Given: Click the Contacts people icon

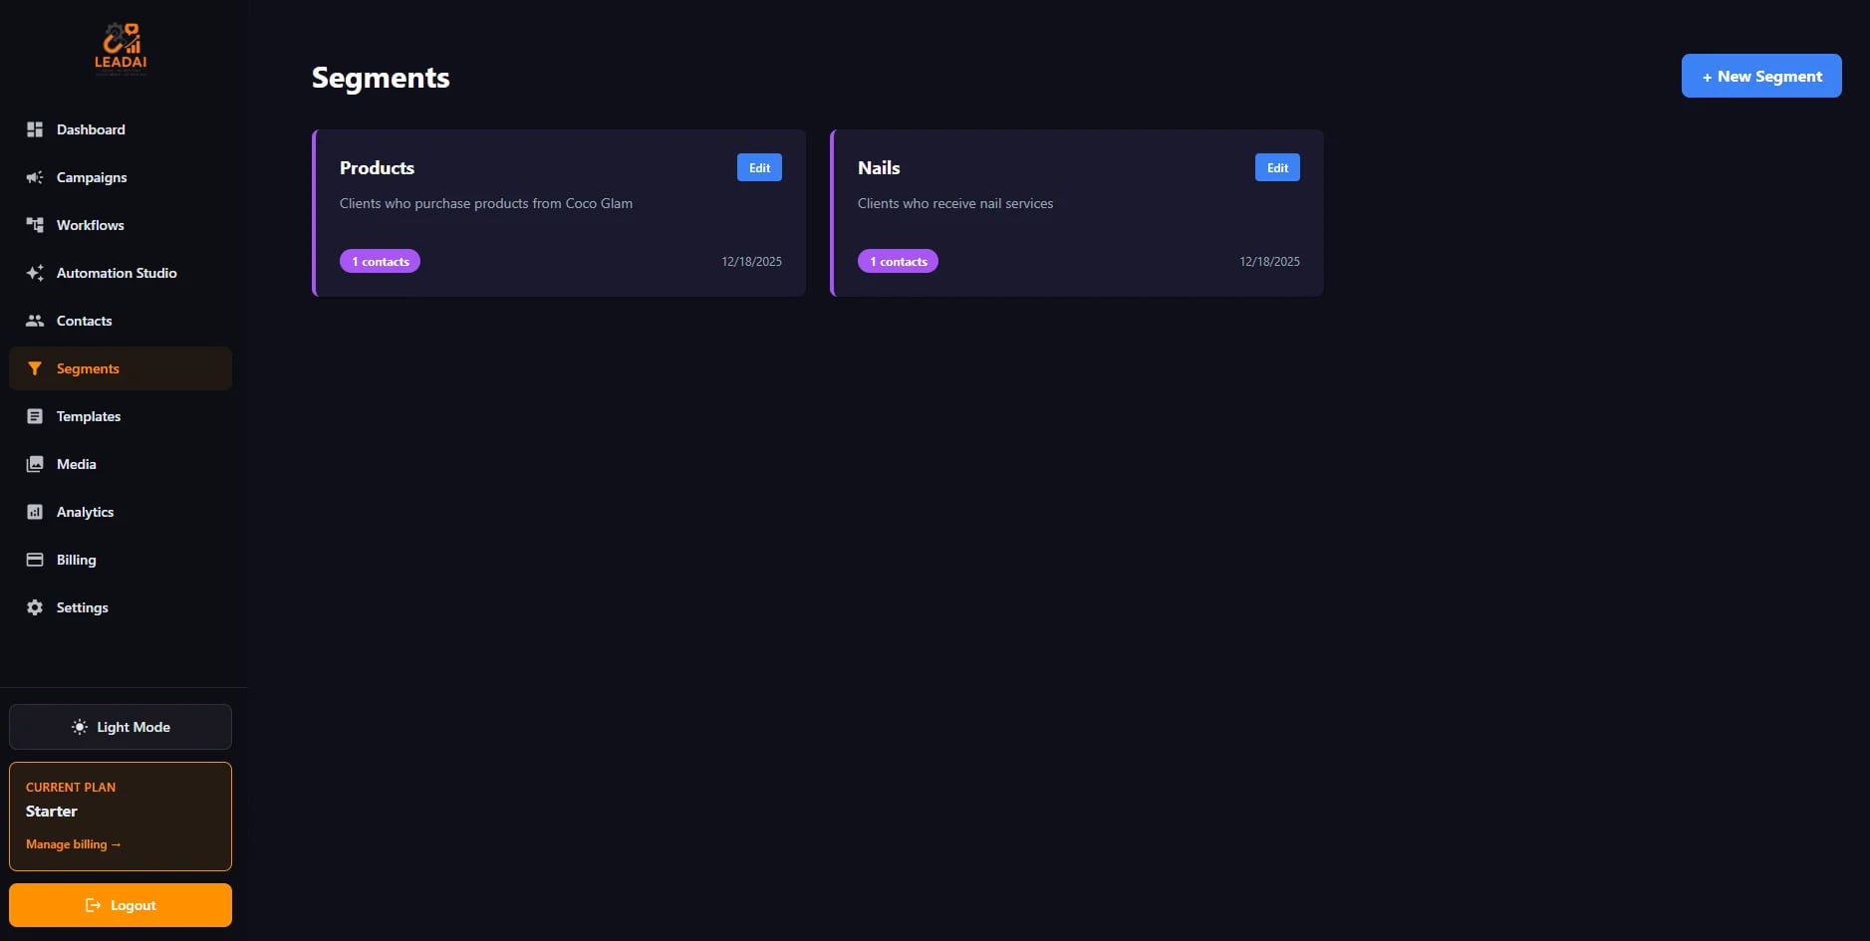Looking at the screenshot, I should click(35, 321).
